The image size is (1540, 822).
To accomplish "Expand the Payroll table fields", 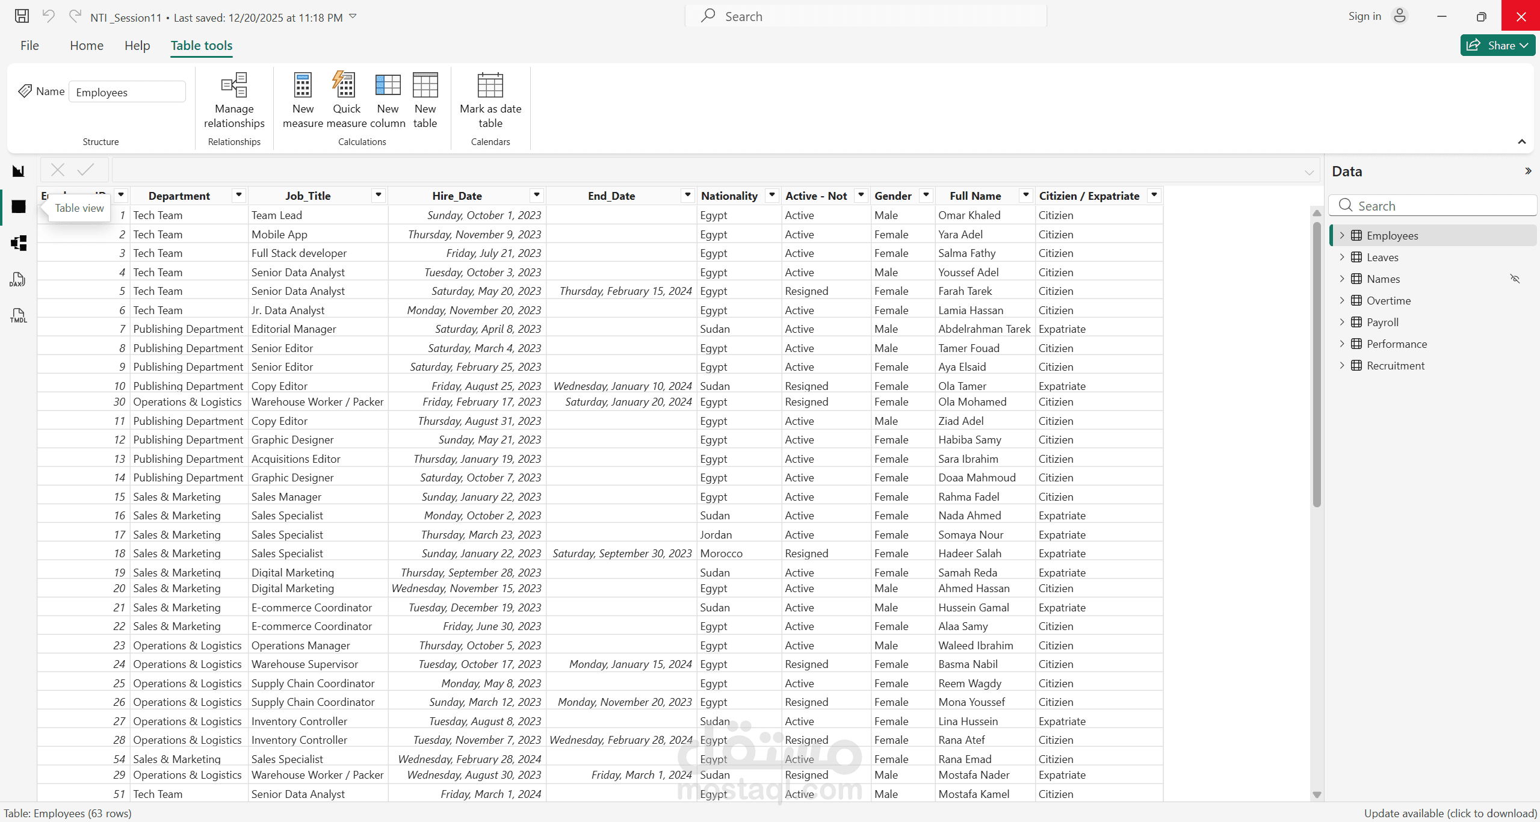I will 1342,322.
